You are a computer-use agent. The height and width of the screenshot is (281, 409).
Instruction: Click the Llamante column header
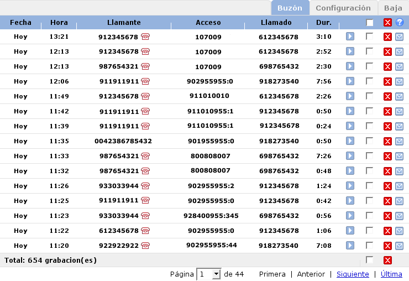tap(124, 23)
